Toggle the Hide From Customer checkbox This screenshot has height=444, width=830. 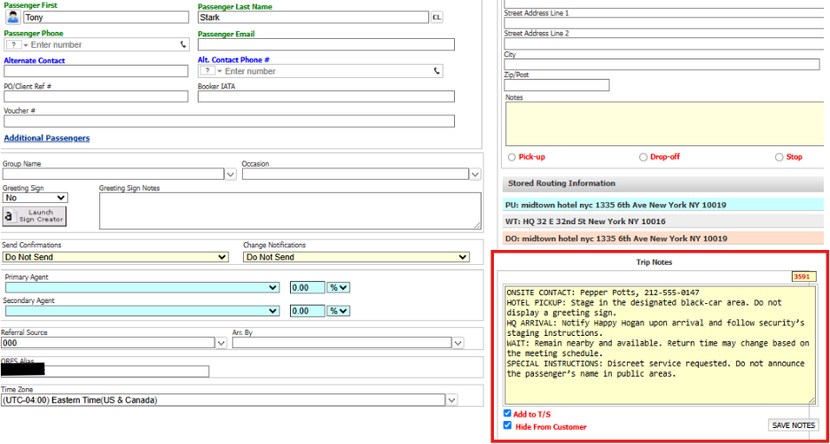coord(508,425)
